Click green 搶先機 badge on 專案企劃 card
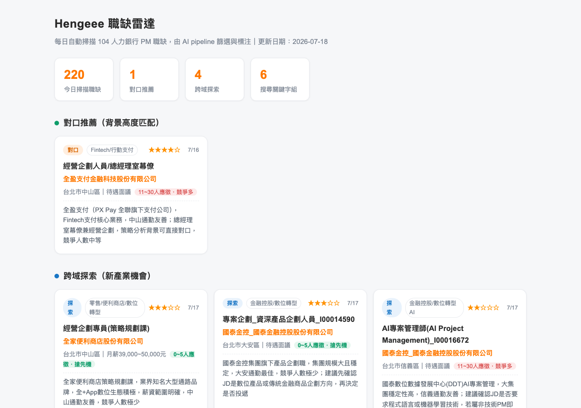The image size is (581, 408). click(x=322, y=345)
